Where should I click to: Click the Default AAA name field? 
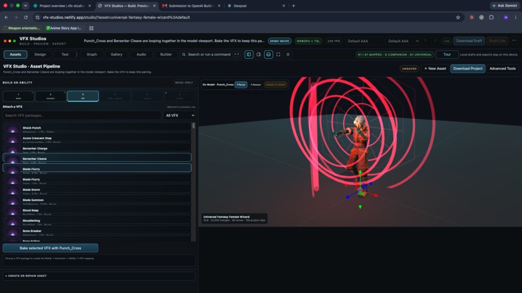tap(364, 41)
